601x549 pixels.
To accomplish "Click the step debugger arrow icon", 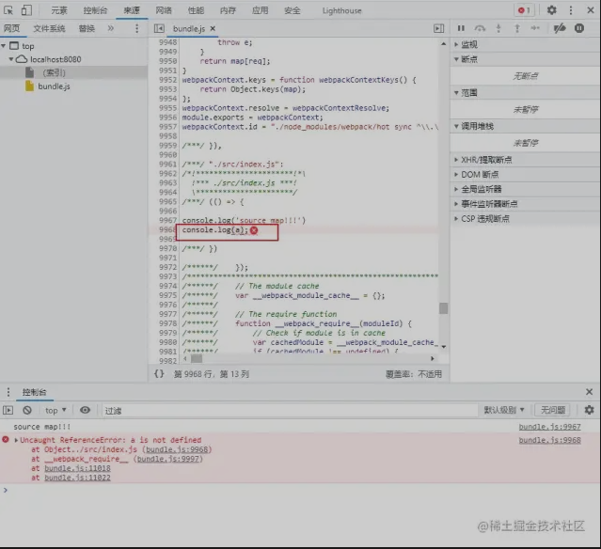I will tap(535, 28).
